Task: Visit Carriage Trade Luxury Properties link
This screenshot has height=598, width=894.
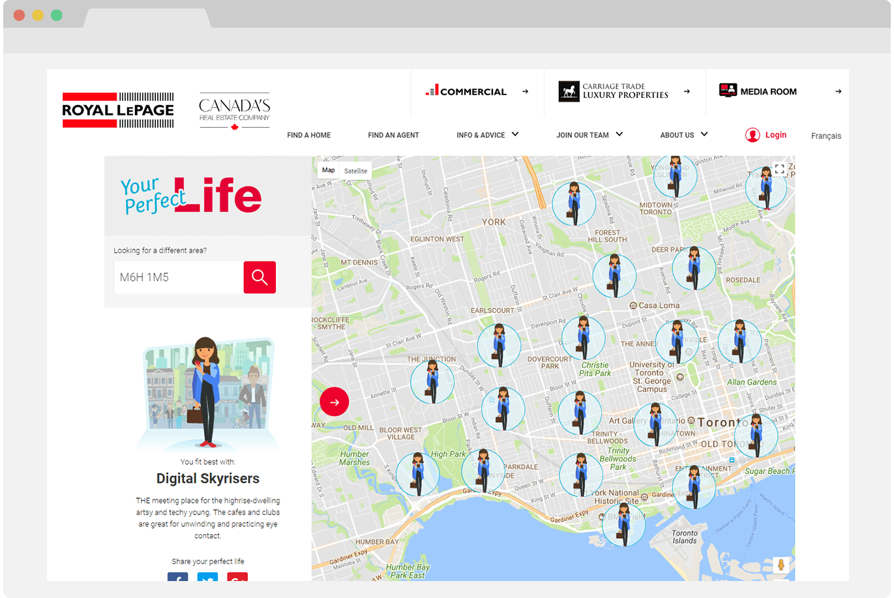Action: click(623, 91)
